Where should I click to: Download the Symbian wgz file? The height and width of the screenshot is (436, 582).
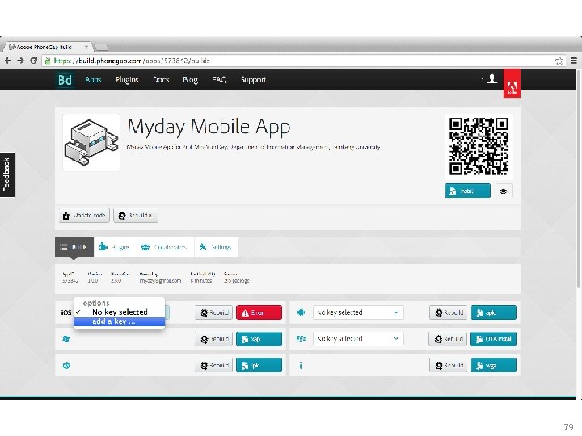point(494,365)
